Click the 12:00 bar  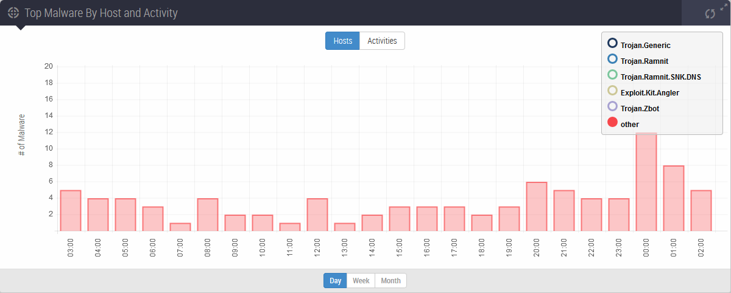click(317, 215)
